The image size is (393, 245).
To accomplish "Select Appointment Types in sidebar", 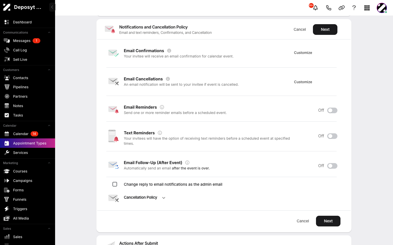I will point(28,143).
